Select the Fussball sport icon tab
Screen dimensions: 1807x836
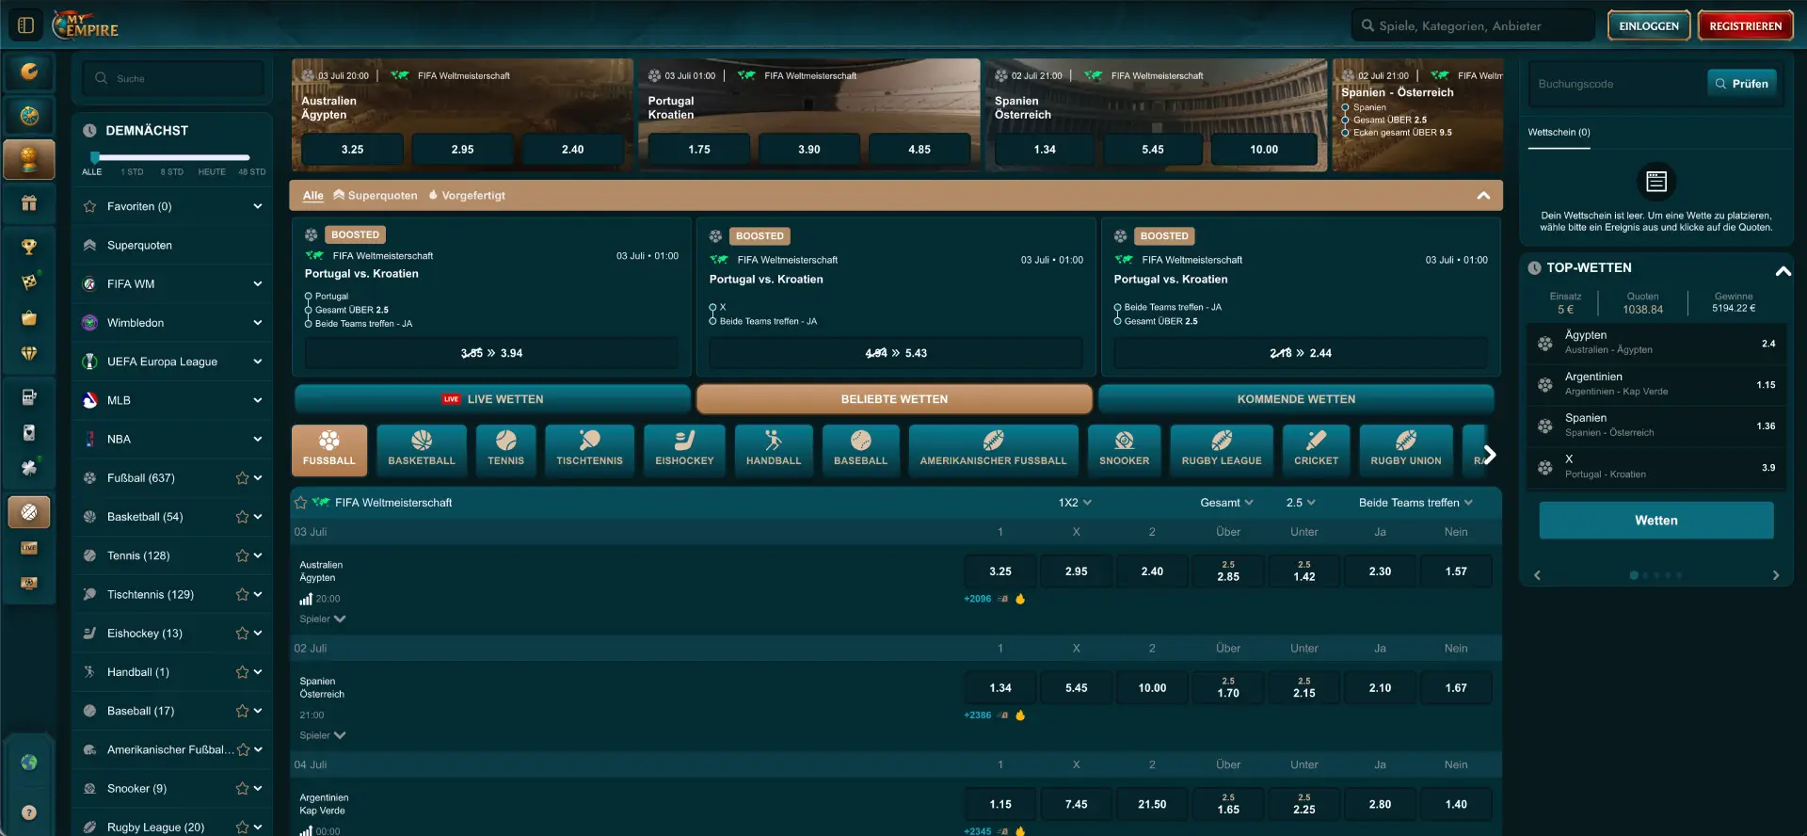(x=329, y=450)
